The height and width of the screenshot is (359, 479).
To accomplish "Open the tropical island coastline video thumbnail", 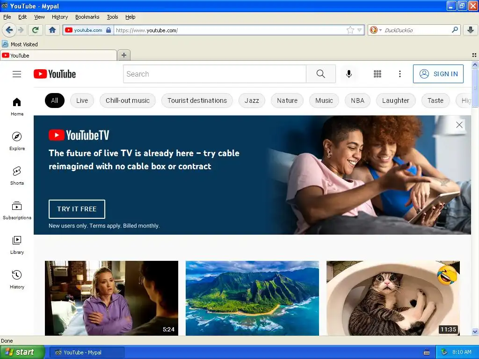I will coord(252,298).
